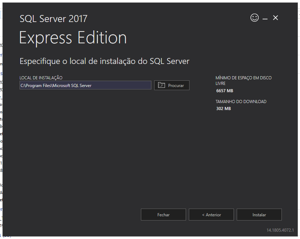Click the folder icon on Procurar button
This screenshot has width=300, height=239.
(x=161, y=85)
